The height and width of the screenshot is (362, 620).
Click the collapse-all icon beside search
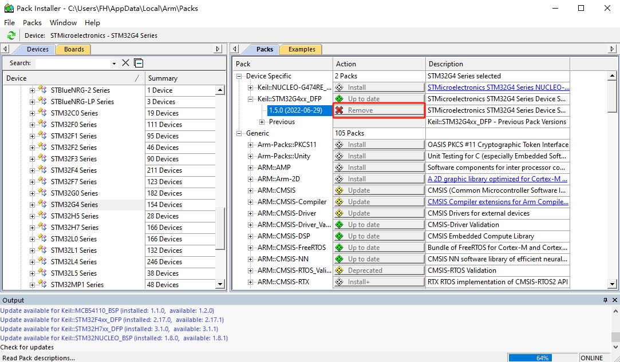(139, 63)
